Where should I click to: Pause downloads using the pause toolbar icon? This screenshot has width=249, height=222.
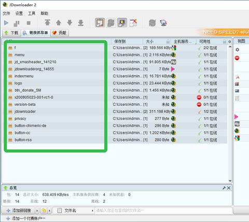click(17, 23)
